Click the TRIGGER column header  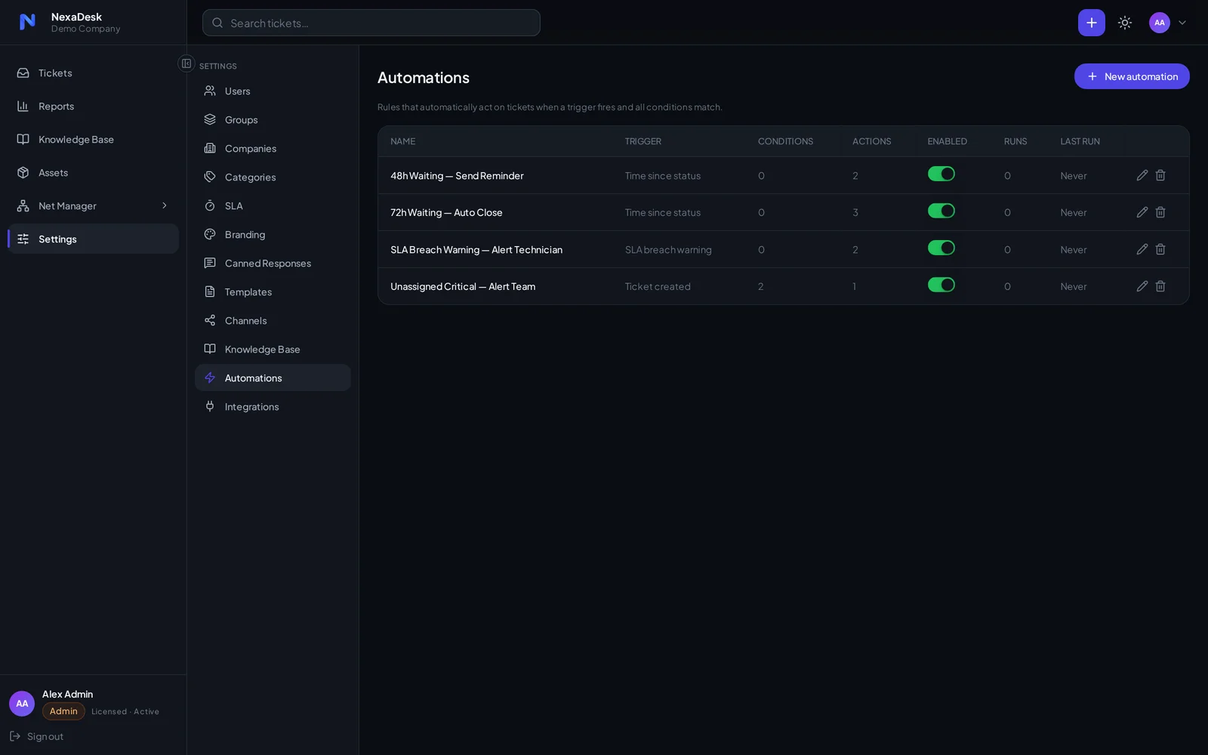coord(643,141)
